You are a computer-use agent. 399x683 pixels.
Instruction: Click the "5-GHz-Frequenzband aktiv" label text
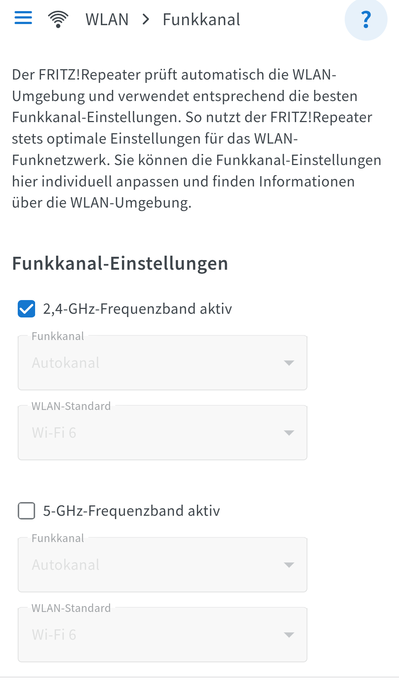pos(132,511)
